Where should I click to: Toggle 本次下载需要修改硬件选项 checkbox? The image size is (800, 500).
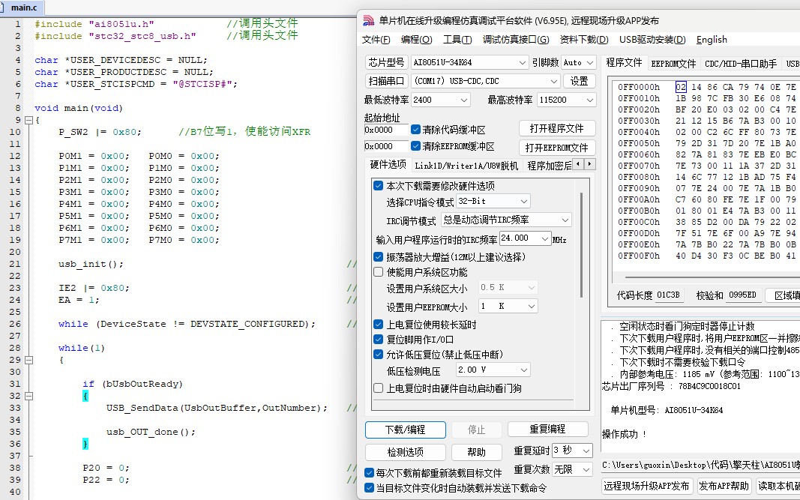coord(378,186)
